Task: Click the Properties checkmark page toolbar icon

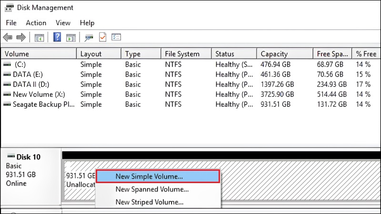Action: click(x=102, y=37)
